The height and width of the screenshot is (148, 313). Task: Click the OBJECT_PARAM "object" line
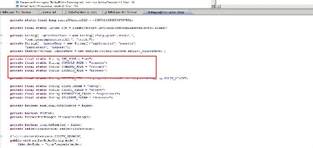(x=58, y=90)
